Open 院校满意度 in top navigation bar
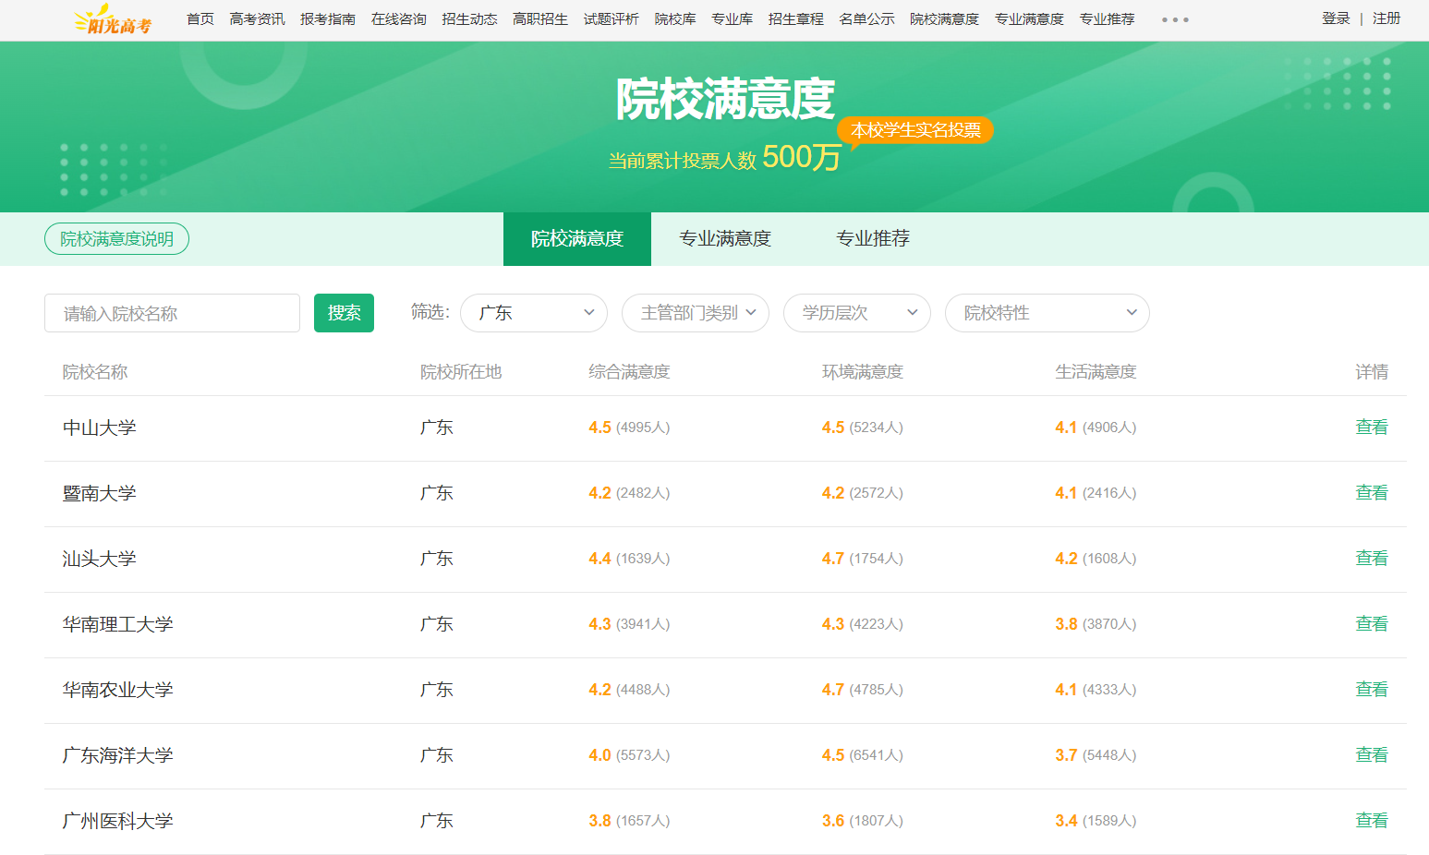The width and height of the screenshot is (1429, 855). click(x=944, y=19)
